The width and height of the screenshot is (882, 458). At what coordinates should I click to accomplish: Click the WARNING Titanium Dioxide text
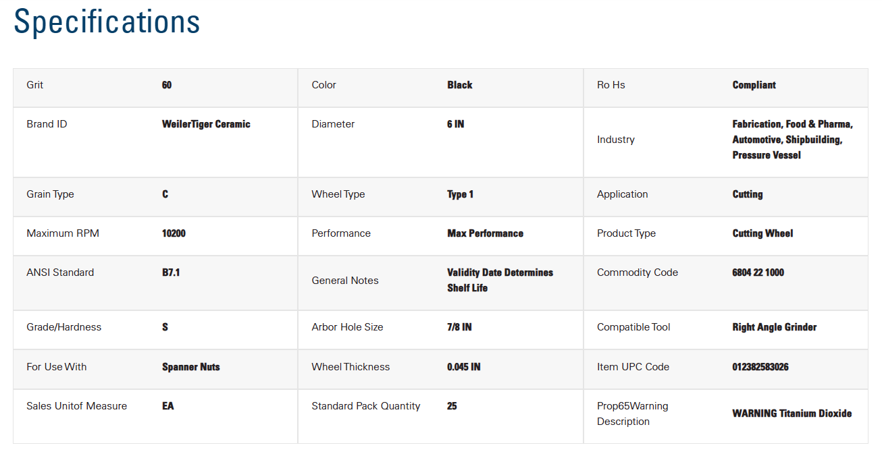point(792,413)
